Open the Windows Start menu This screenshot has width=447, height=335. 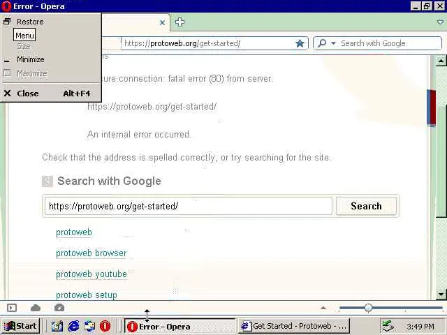click(20, 326)
